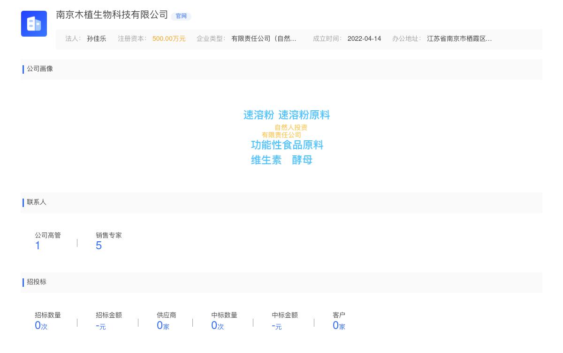The width and height of the screenshot is (563, 353).
Task: Click word cloud tag 速溶粉
Action: click(259, 115)
